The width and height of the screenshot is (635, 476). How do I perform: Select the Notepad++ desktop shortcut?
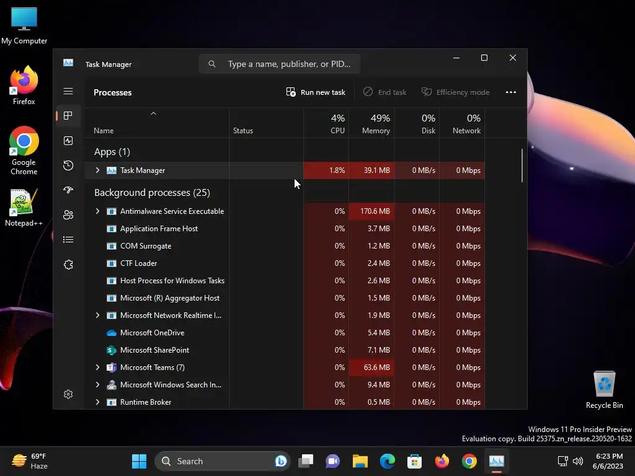pyautogui.click(x=24, y=208)
